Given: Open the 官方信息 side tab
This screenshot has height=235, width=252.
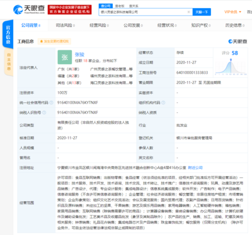Looking at the screenshot, I should (8, 34).
